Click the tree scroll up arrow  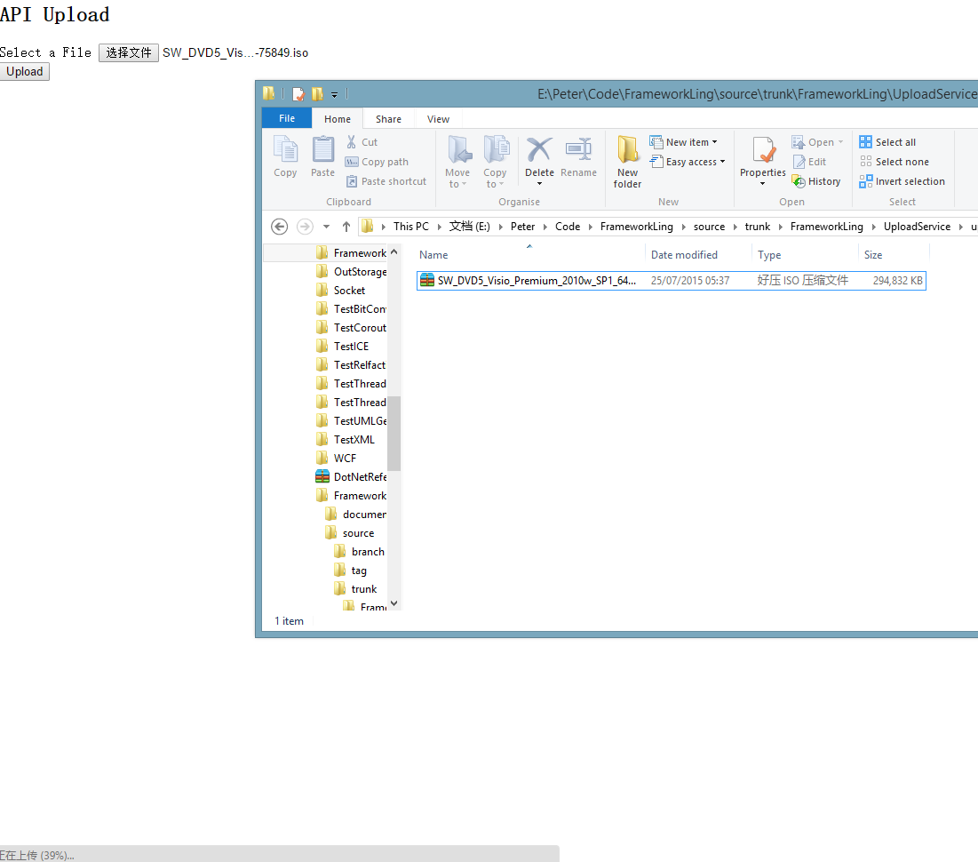point(394,252)
